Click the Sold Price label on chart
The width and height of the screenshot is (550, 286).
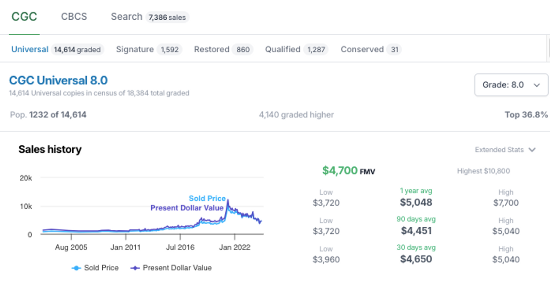coord(207,199)
